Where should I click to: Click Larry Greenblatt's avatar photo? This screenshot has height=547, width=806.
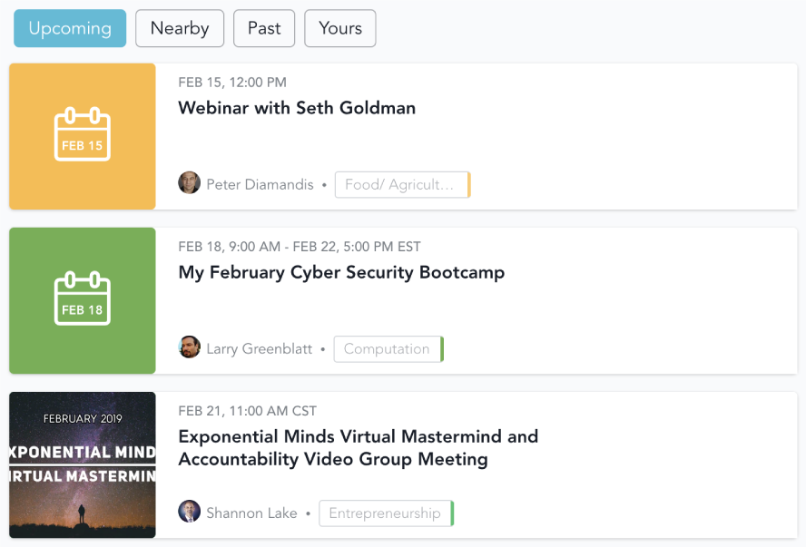click(x=189, y=347)
